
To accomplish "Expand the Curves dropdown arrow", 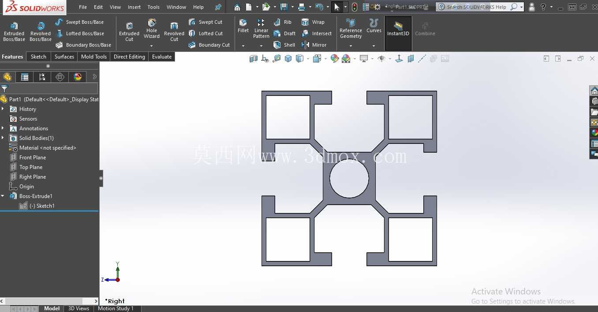I will 374,46.
